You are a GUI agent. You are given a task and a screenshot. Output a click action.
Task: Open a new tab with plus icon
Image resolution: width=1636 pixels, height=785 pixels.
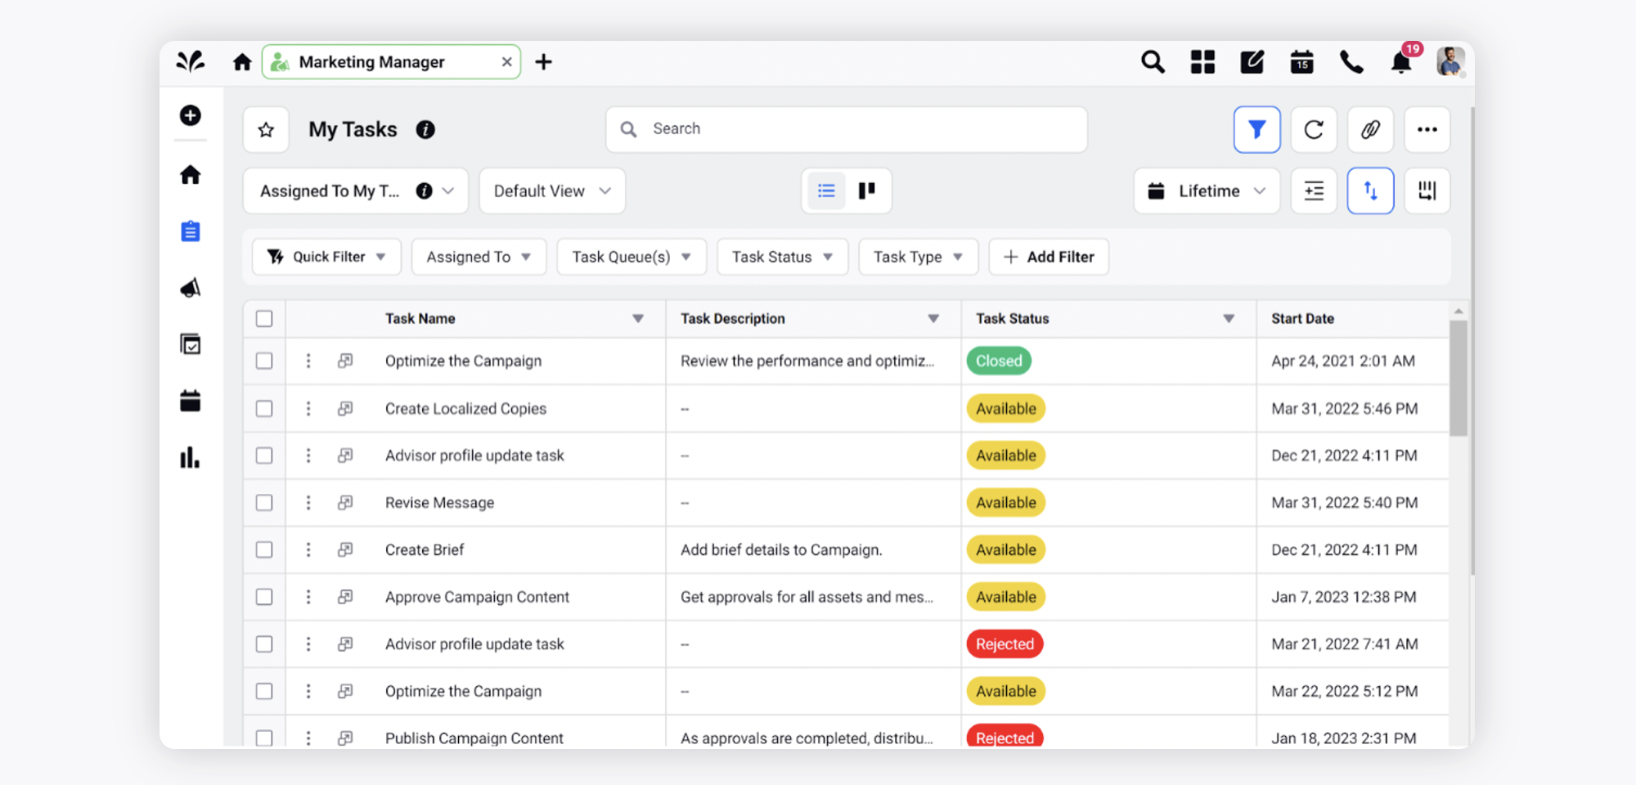tap(543, 62)
